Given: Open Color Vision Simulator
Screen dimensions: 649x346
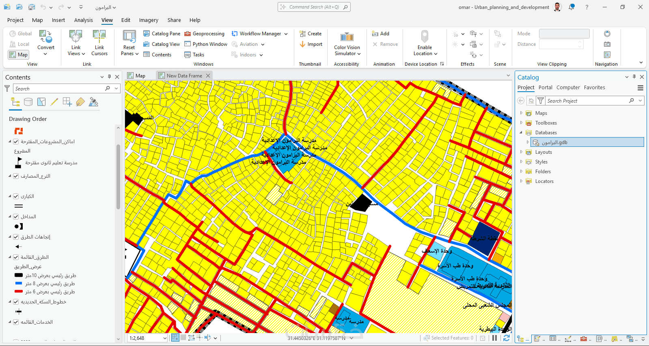Looking at the screenshot, I should click(347, 43).
